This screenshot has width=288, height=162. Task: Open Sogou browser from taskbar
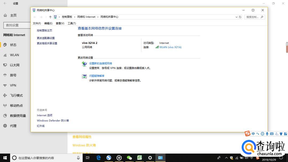coord(109,158)
